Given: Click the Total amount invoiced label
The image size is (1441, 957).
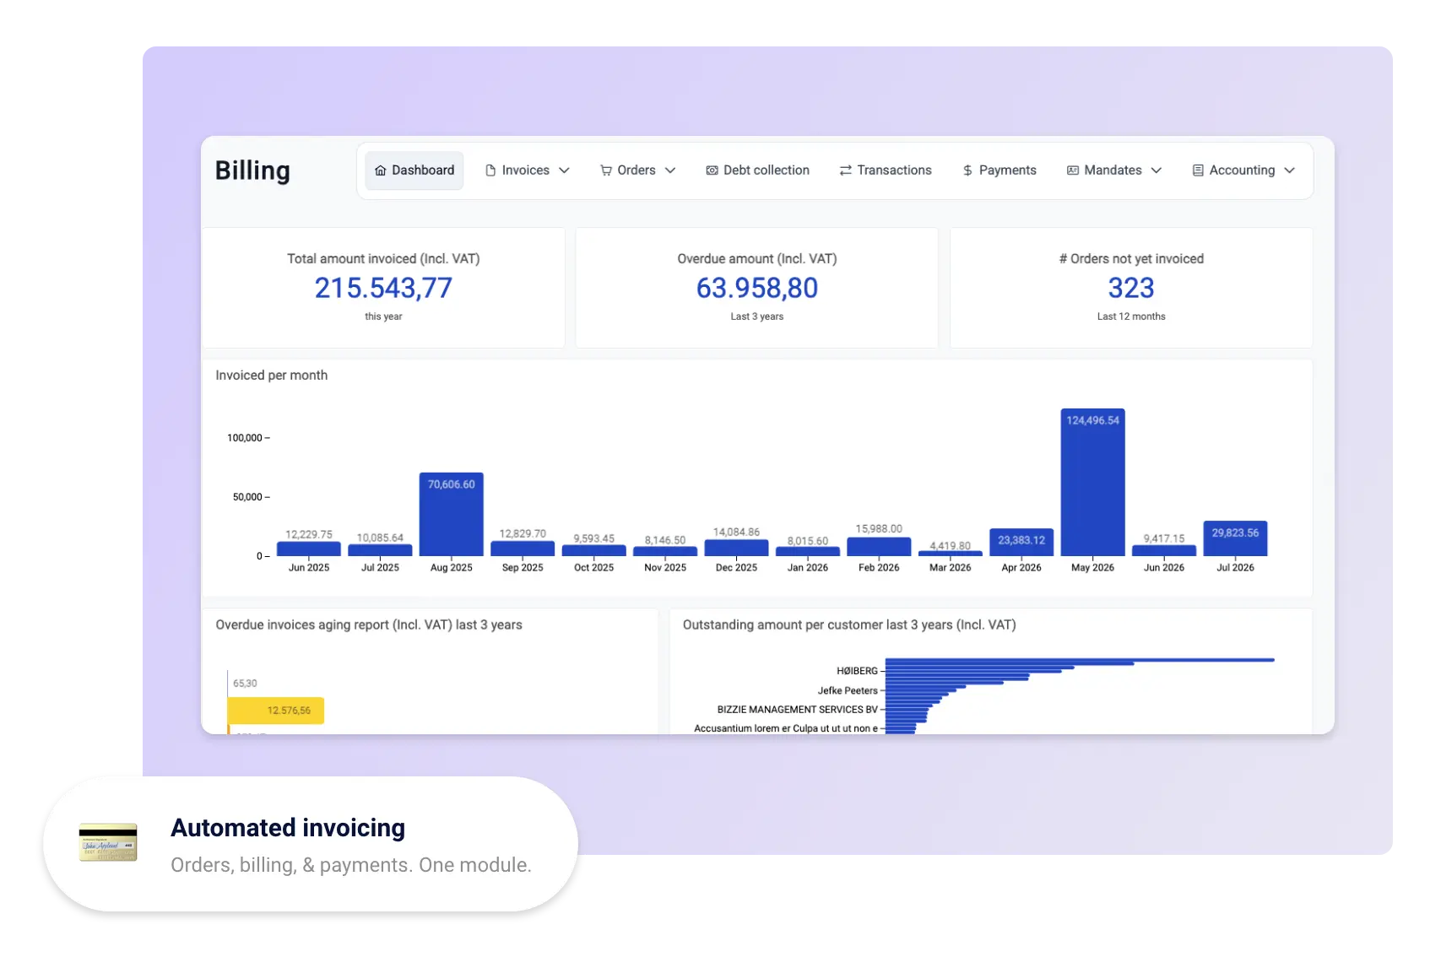Looking at the screenshot, I should 383,259.
